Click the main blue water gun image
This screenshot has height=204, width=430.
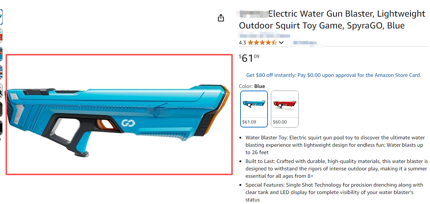[x=119, y=114]
